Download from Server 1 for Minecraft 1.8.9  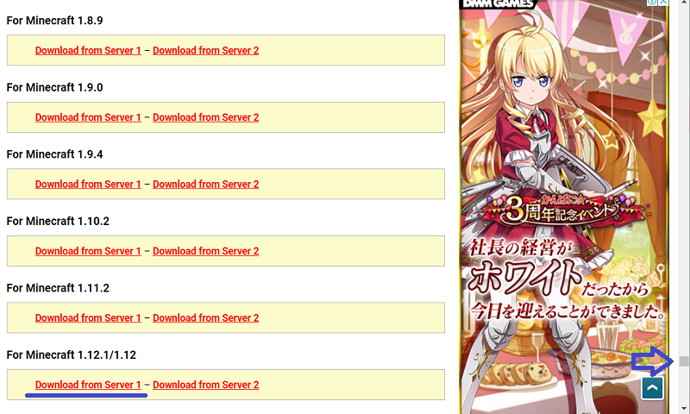tap(88, 51)
